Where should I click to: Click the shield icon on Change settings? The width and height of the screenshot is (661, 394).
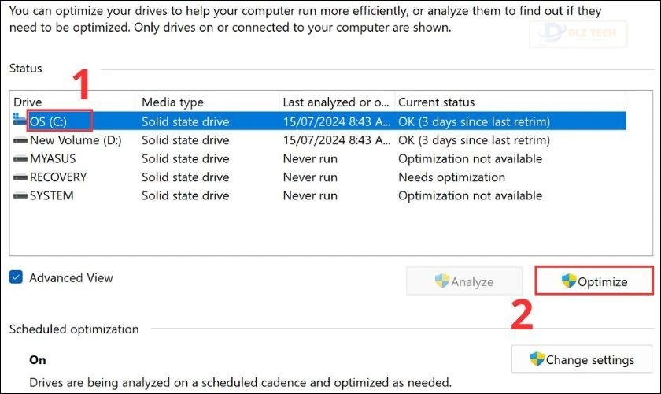537,359
